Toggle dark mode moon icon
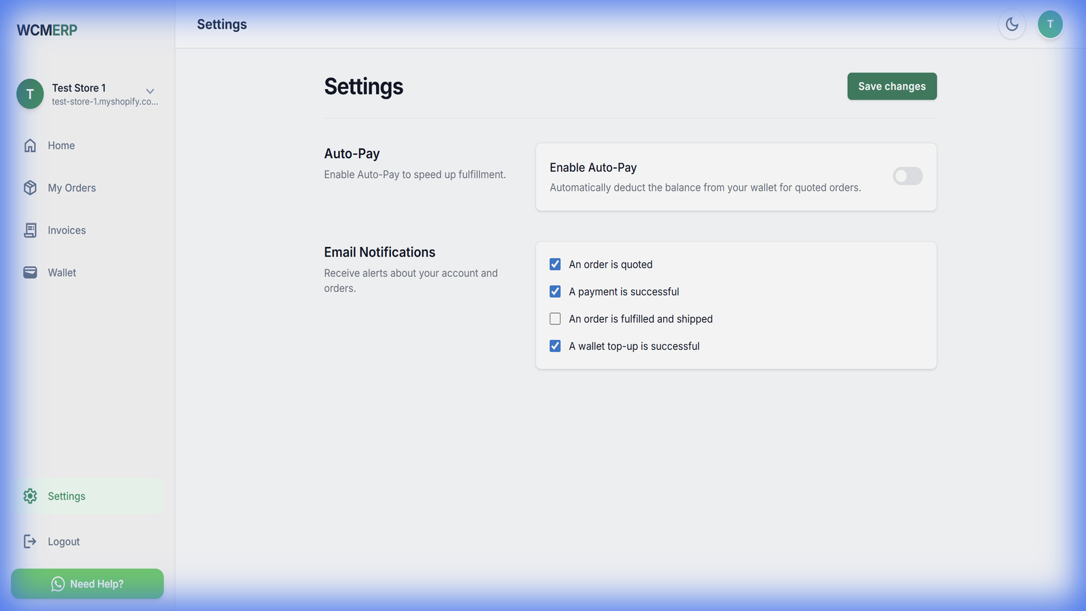The height and width of the screenshot is (611, 1086). tap(1012, 24)
